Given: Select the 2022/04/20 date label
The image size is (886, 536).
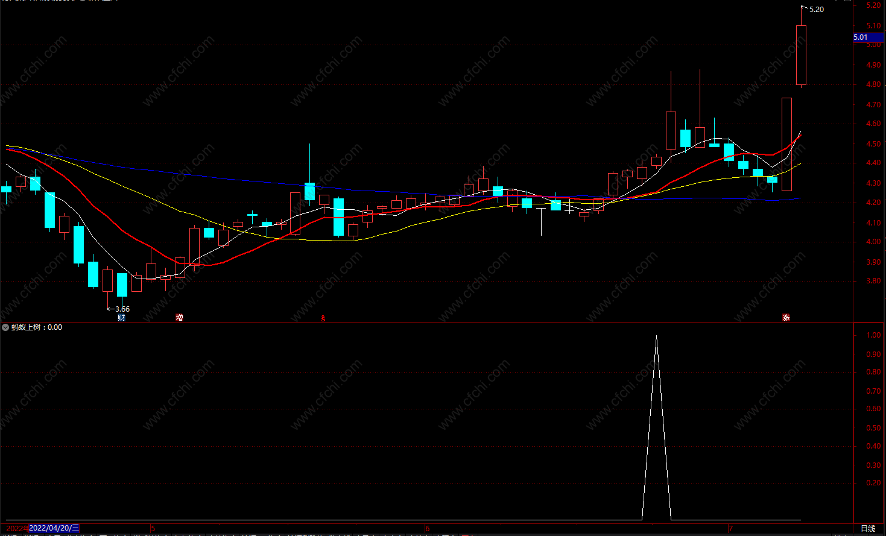Looking at the screenshot, I should [54, 528].
